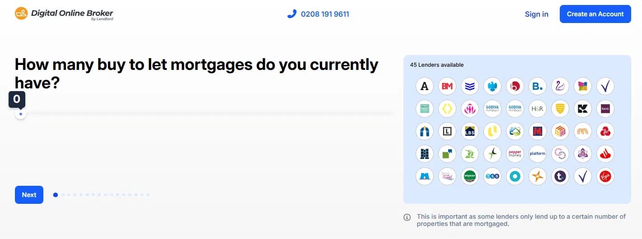Select the H&R lender logo
Screen dimensions: 642x239
point(538,109)
